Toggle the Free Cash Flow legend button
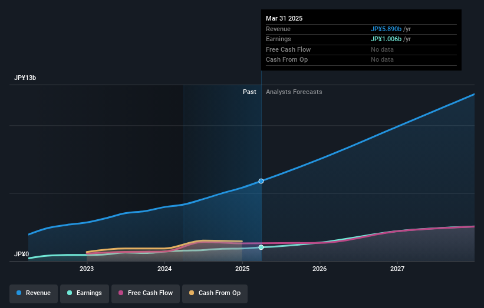484x308 pixels. 146,293
